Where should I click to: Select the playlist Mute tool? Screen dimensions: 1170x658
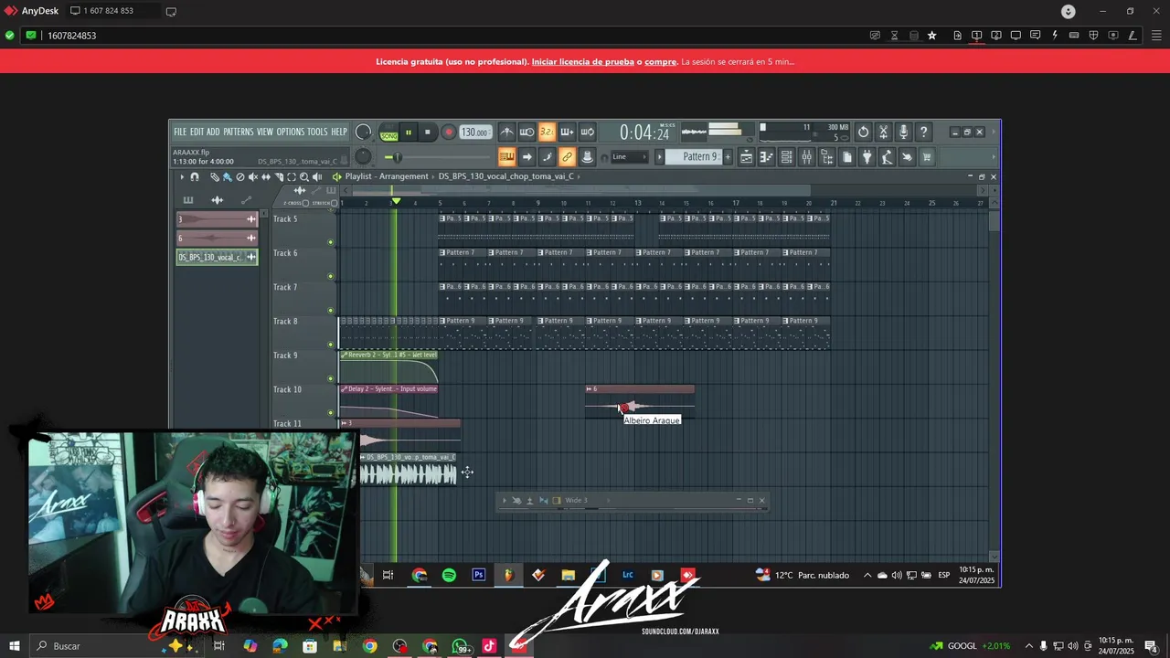click(253, 177)
